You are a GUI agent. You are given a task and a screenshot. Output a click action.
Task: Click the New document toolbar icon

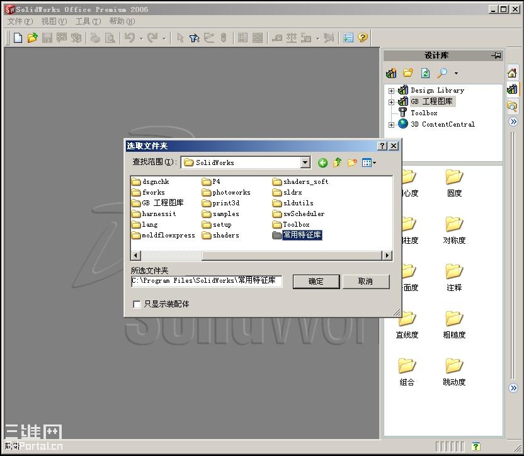(x=18, y=38)
